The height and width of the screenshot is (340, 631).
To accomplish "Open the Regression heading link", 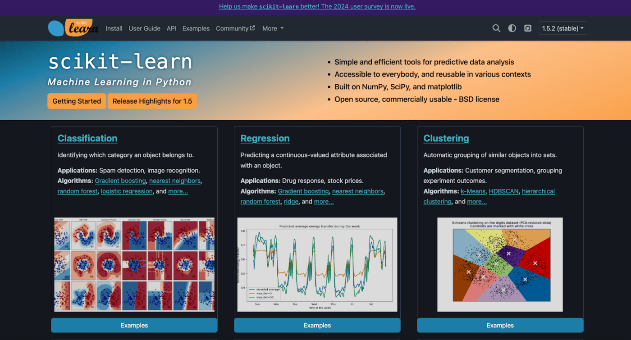I will click(x=265, y=138).
